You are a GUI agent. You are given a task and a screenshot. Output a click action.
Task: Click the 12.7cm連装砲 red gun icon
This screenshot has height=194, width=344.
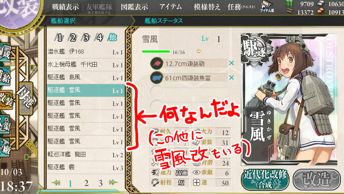pos(157,64)
